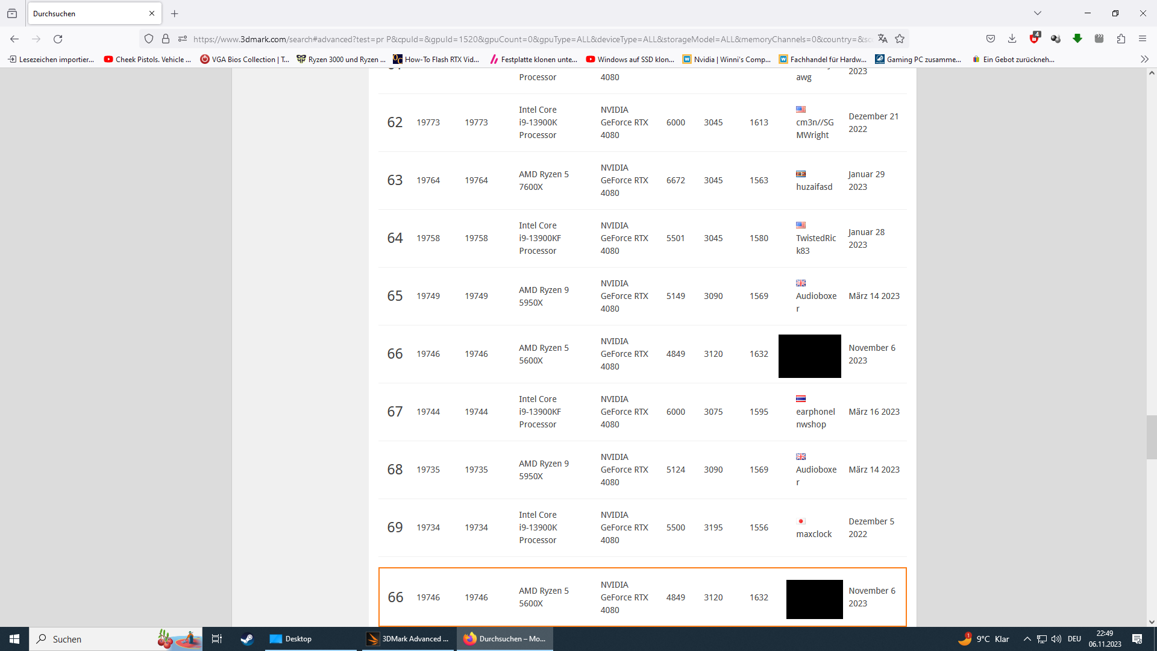The height and width of the screenshot is (651, 1157).
Task: Open the extensions puzzle icon
Action: point(1121,39)
